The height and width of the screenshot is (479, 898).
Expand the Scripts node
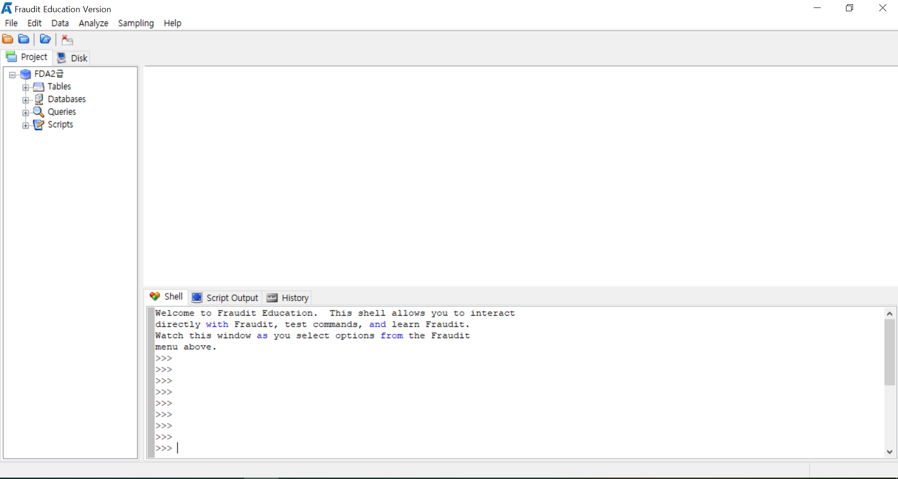[26, 125]
